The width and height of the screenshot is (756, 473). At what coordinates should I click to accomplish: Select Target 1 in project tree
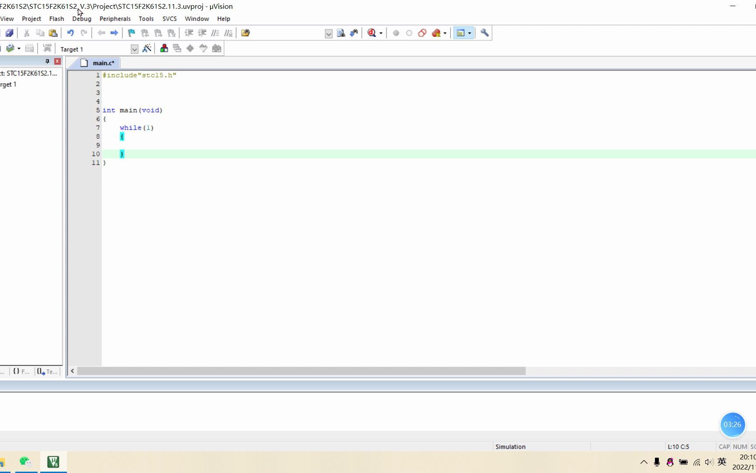[x=8, y=84]
